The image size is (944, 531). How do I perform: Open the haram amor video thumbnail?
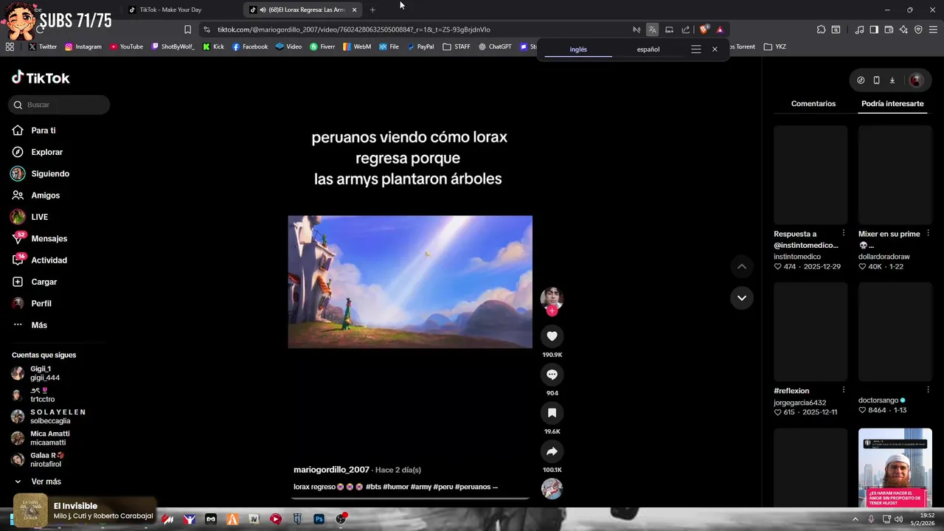(x=895, y=468)
